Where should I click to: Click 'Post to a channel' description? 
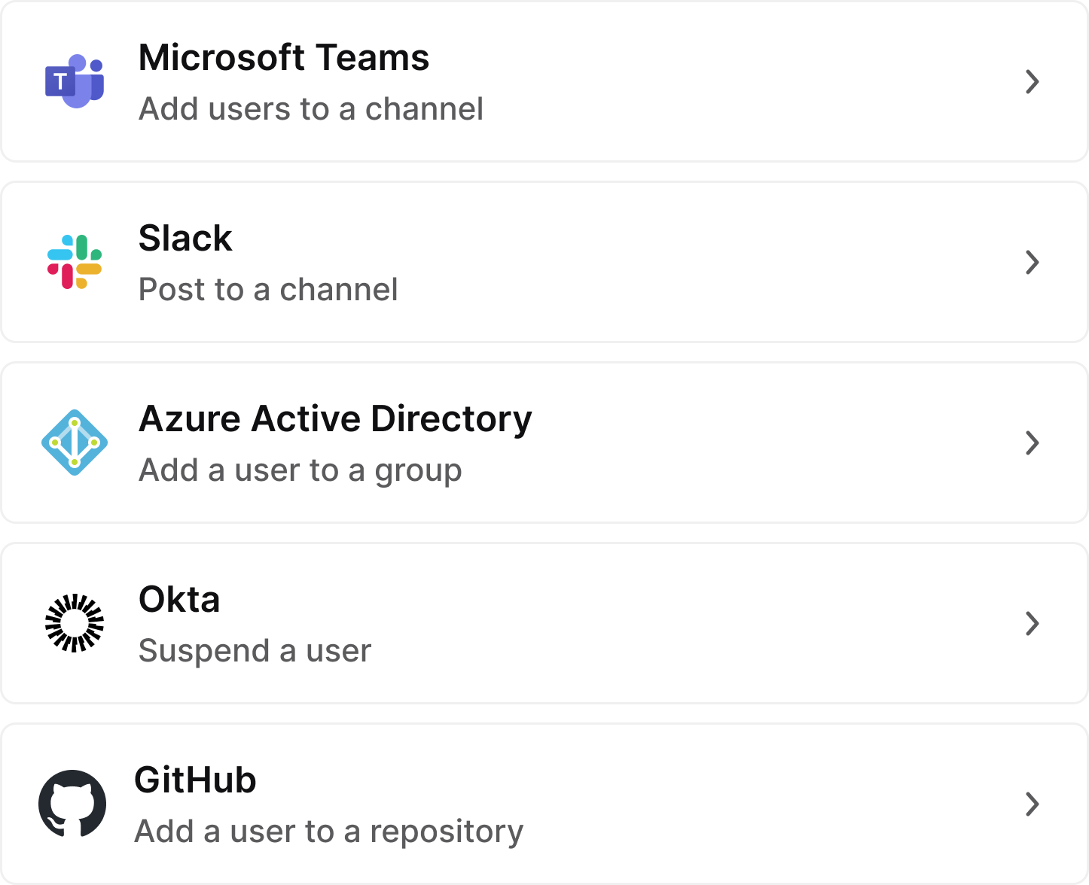point(268,289)
